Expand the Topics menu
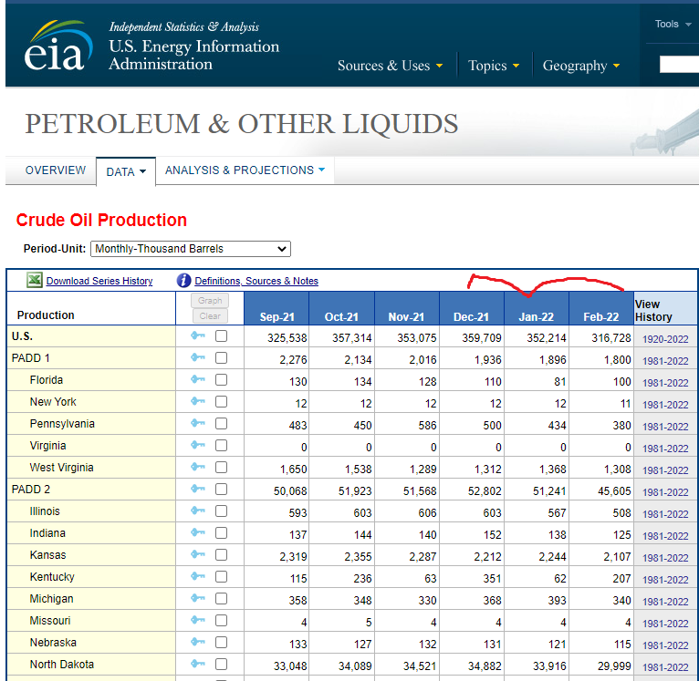The width and height of the screenshot is (699, 681). pos(494,66)
